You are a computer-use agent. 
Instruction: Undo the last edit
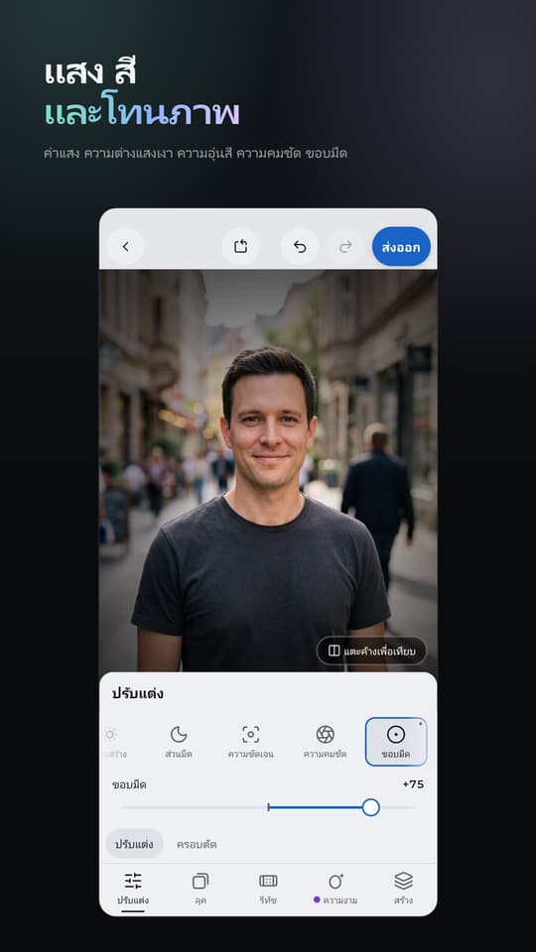pos(300,247)
